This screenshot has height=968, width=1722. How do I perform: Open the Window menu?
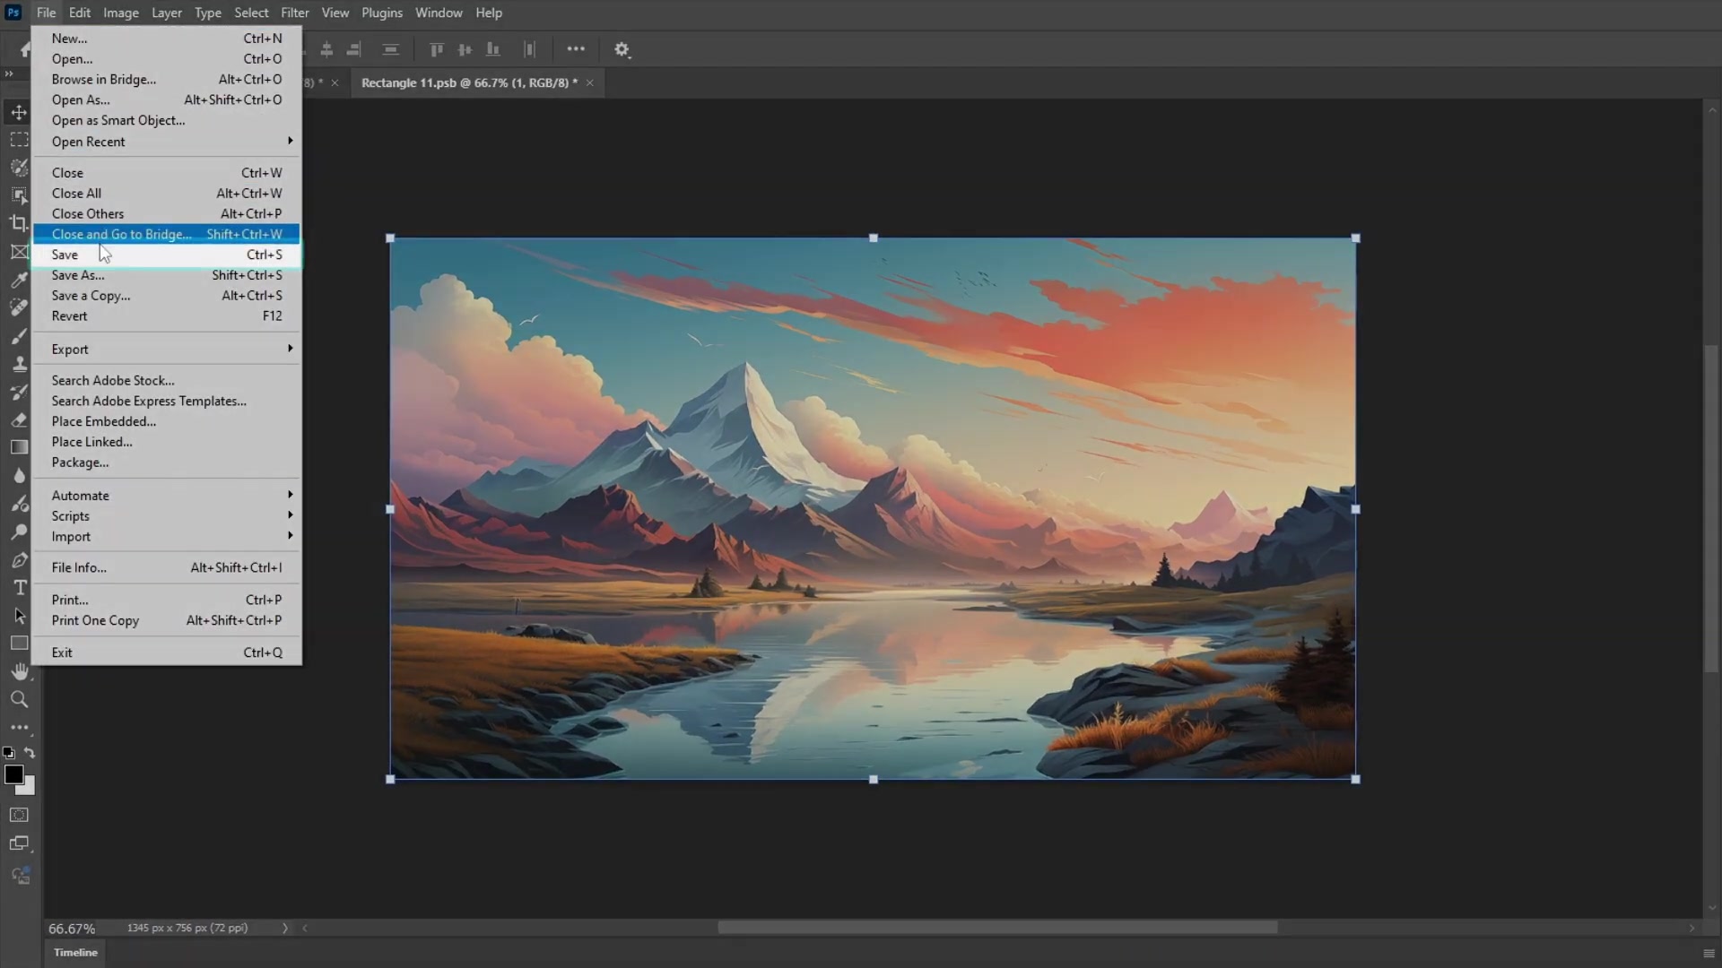[x=439, y=13]
